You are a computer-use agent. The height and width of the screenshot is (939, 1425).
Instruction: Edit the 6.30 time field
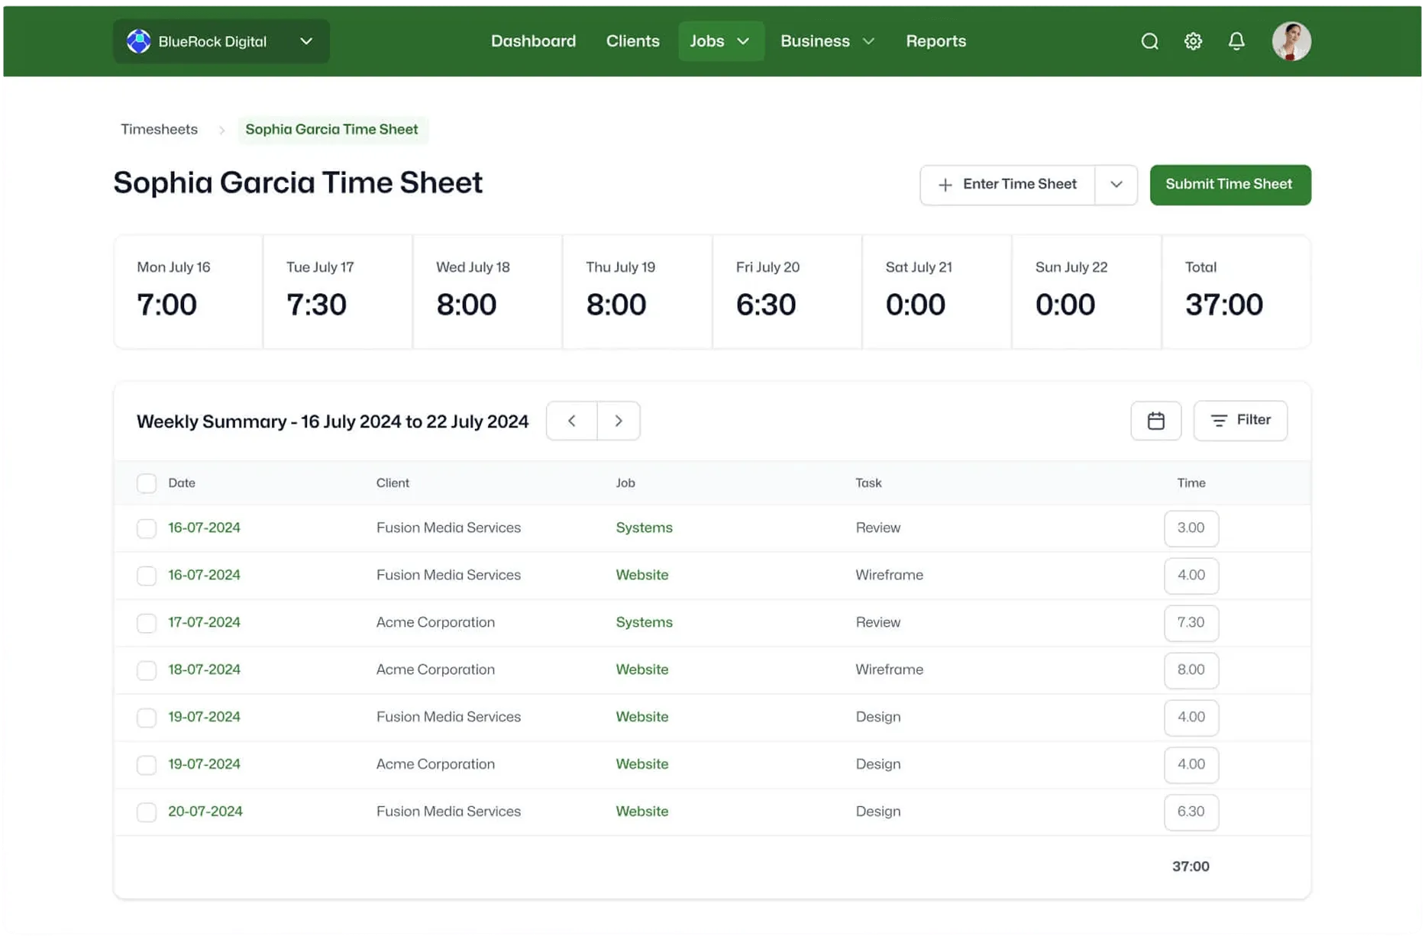pos(1191,812)
